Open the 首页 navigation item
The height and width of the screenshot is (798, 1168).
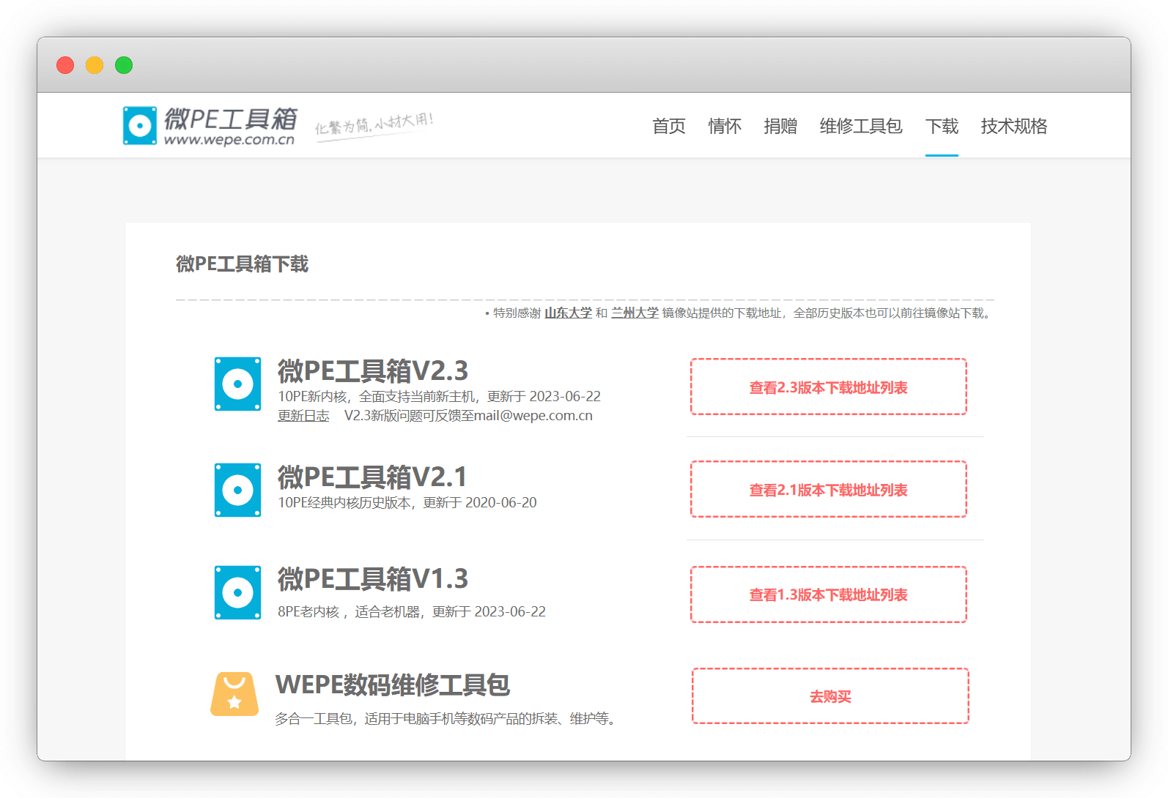pyautogui.click(x=668, y=126)
